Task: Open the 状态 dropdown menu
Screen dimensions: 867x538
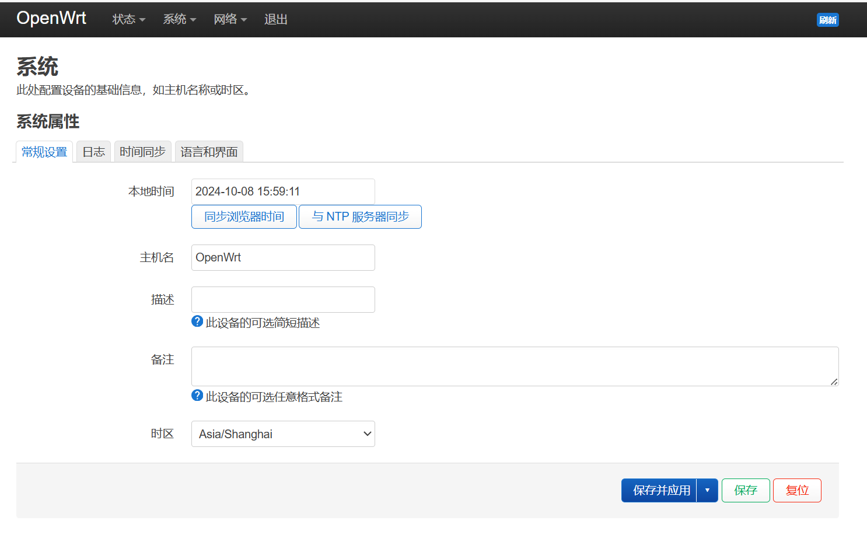Action: click(x=129, y=19)
